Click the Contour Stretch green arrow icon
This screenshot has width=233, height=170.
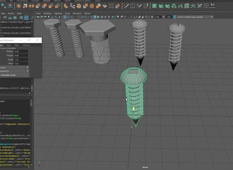click(181, 6)
